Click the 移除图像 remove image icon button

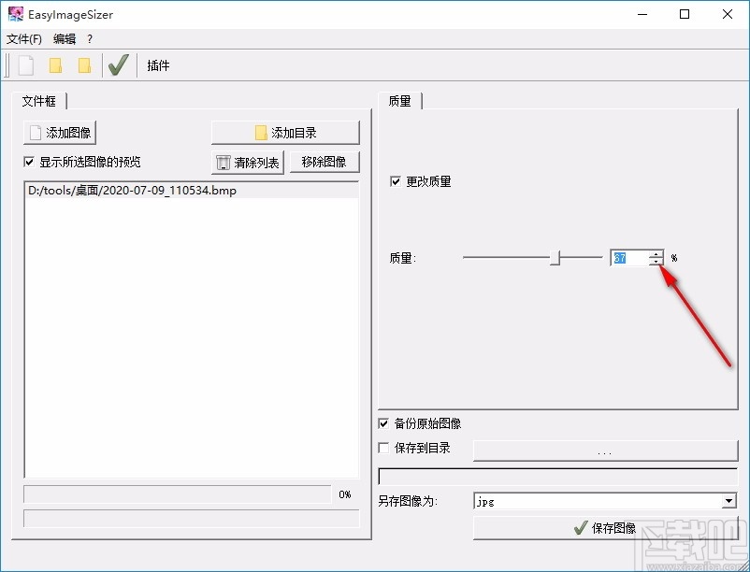coord(325,162)
